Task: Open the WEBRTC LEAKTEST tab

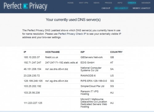Action: [141, 8]
